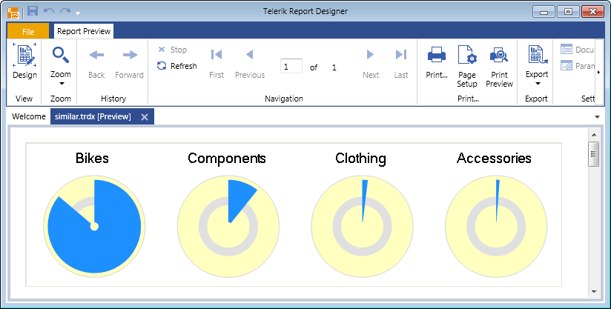Click the Navigation group label
The width and height of the screenshot is (611, 309).
click(x=284, y=99)
